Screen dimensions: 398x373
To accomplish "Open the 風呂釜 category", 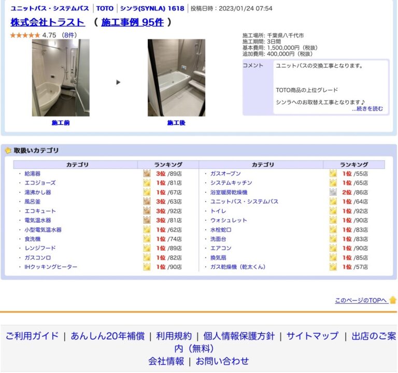I will pos(33,202).
